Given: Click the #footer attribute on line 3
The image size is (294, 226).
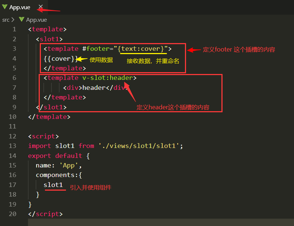Looking at the screenshot, I should (x=96, y=49).
